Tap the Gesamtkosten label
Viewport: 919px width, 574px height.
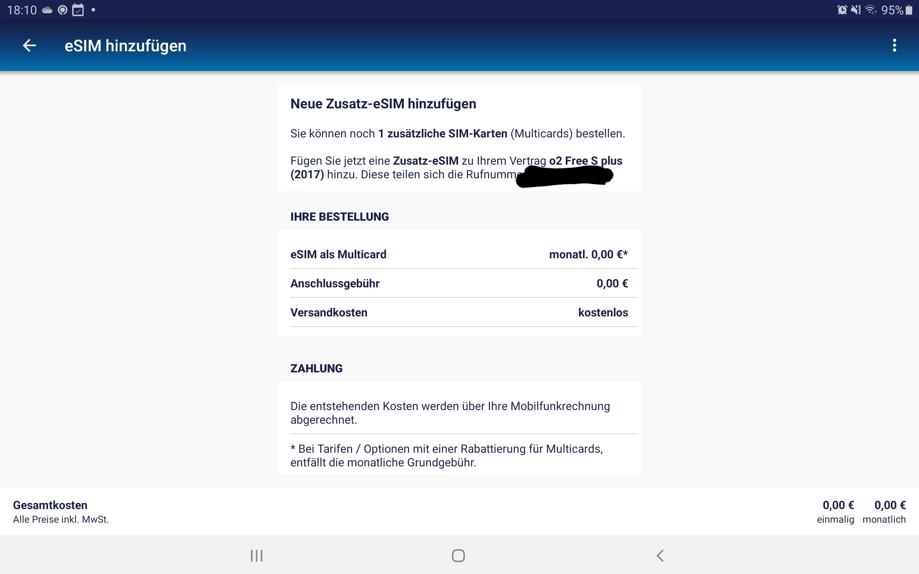50,505
